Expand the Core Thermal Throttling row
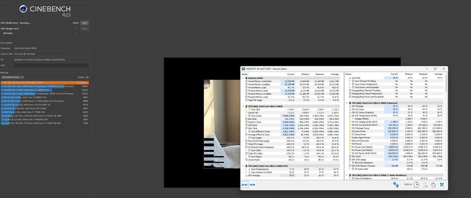Image resolution: width=471 pixels, height=198 pixels. [x=350, y=81]
